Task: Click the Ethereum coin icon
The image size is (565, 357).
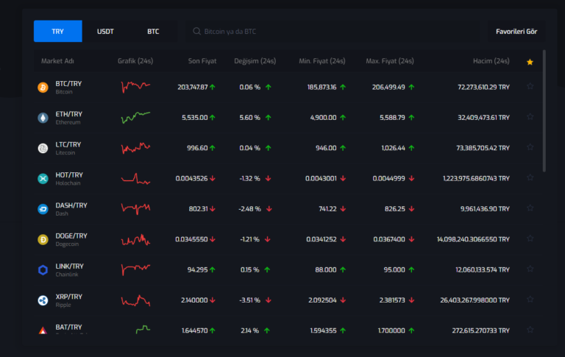Action: pos(43,118)
